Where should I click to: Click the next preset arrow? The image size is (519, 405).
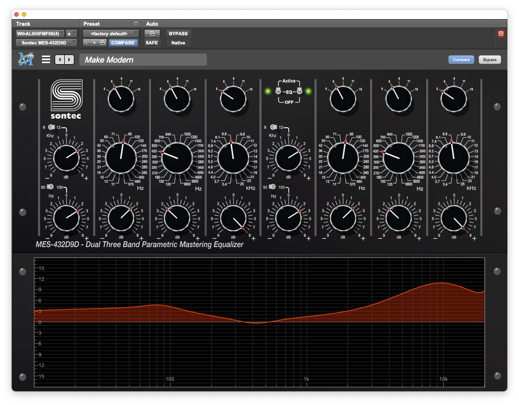pos(69,60)
